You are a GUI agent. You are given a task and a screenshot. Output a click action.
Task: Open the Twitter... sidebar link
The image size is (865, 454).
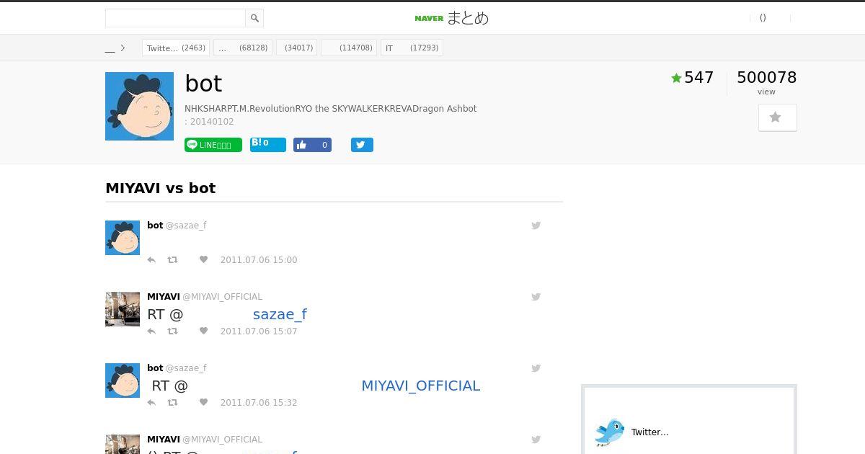(650, 432)
